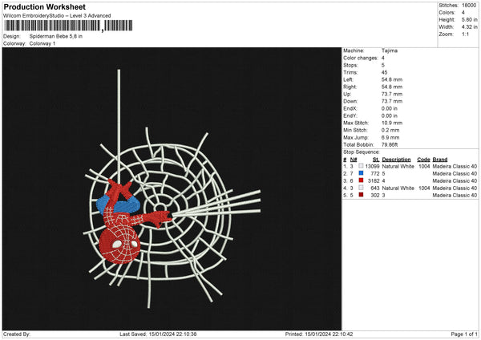The height and width of the screenshot is (340, 481).
Task: Click Natural White description in stop row 1
Action: tap(398, 166)
